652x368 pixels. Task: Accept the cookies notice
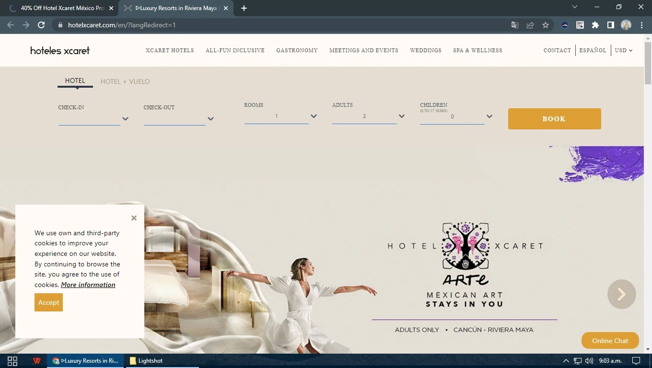click(x=48, y=302)
